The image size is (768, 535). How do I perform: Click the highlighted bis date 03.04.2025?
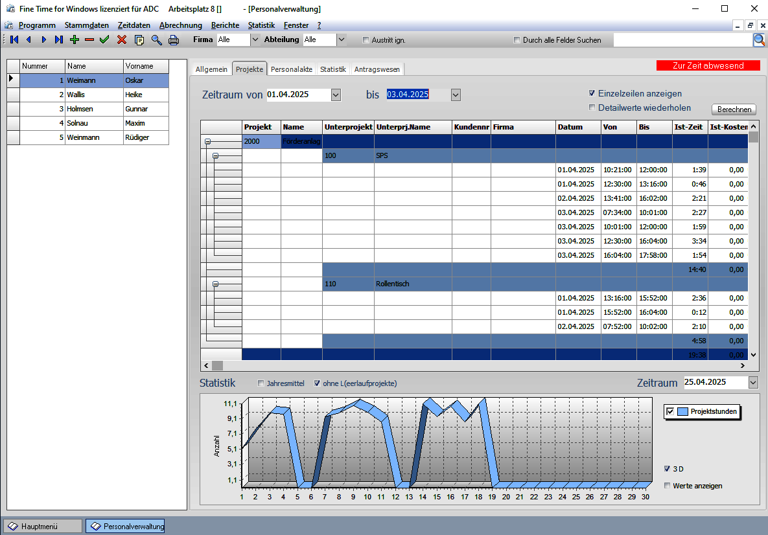[408, 95]
